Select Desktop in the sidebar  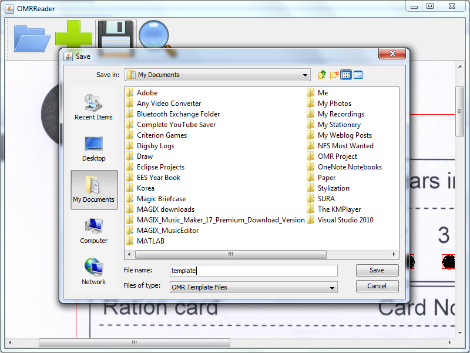tap(93, 148)
